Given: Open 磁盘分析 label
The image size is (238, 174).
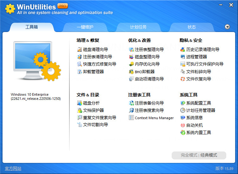Looking at the screenshot, I should pos(91,103).
